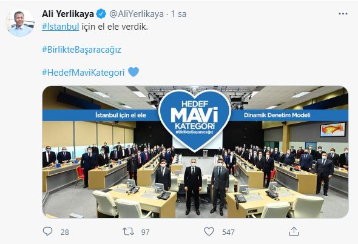The image size is (358, 244).
Task: Click the Hedef Mavi Kategori heart logo
Action: pyautogui.click(x=195, y=120)
